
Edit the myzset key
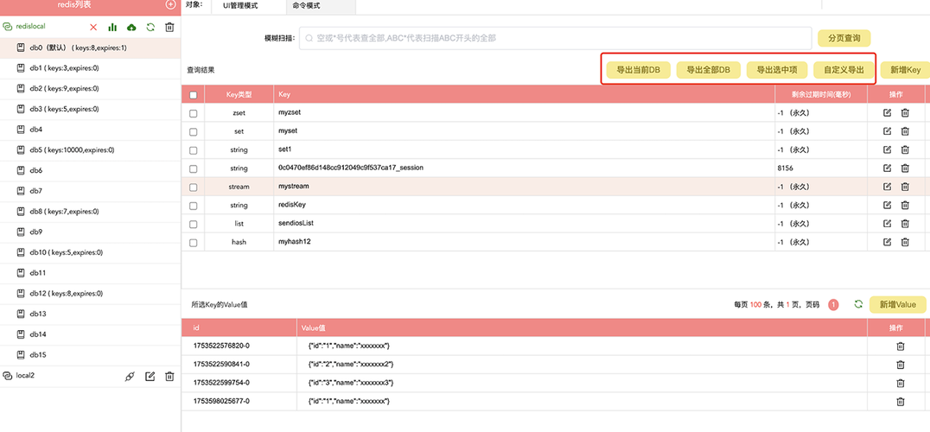tap(888, 112)
